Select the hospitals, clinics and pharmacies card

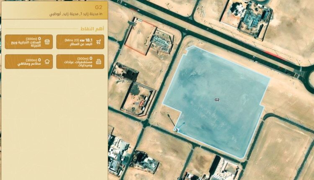coord(80,62)
